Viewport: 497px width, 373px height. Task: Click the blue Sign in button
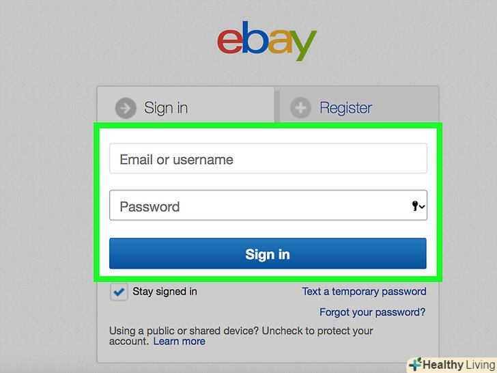click(x=268, y=253)
